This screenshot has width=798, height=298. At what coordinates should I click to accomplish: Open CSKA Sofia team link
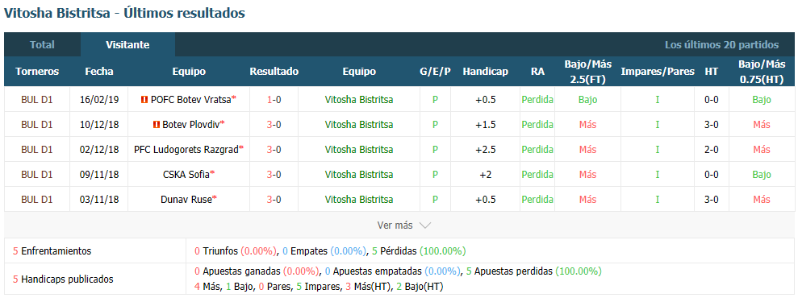(x=186, y=175)
